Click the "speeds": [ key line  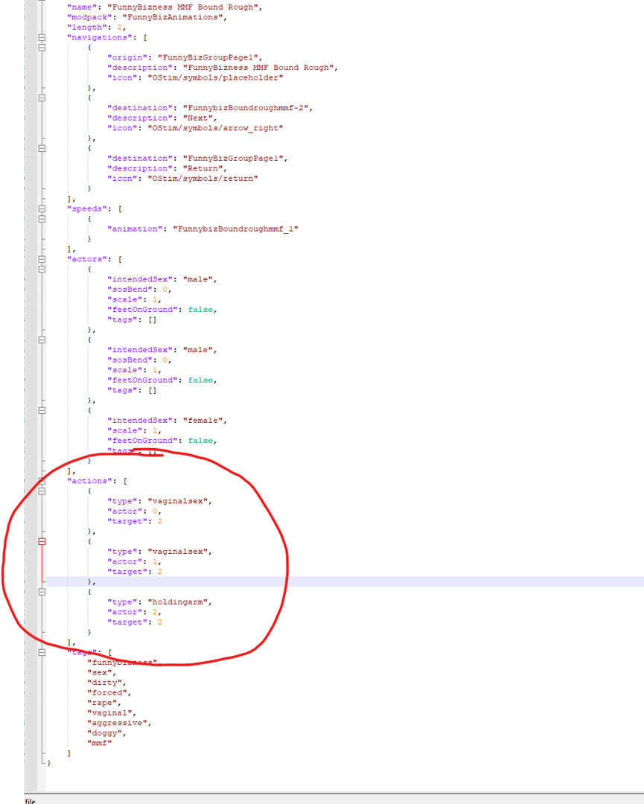[x=95, y=208]
